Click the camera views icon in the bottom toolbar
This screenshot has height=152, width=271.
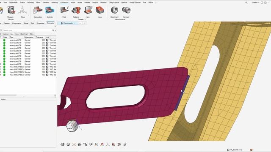click(x=80, y=144)
